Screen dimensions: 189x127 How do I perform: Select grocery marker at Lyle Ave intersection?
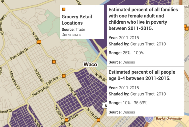64,76
